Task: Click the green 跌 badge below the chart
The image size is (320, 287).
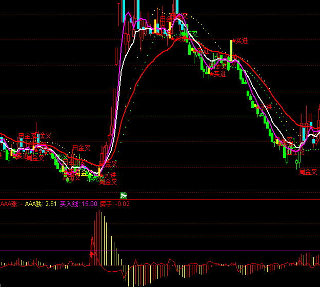Action: [x=123, y=195]
